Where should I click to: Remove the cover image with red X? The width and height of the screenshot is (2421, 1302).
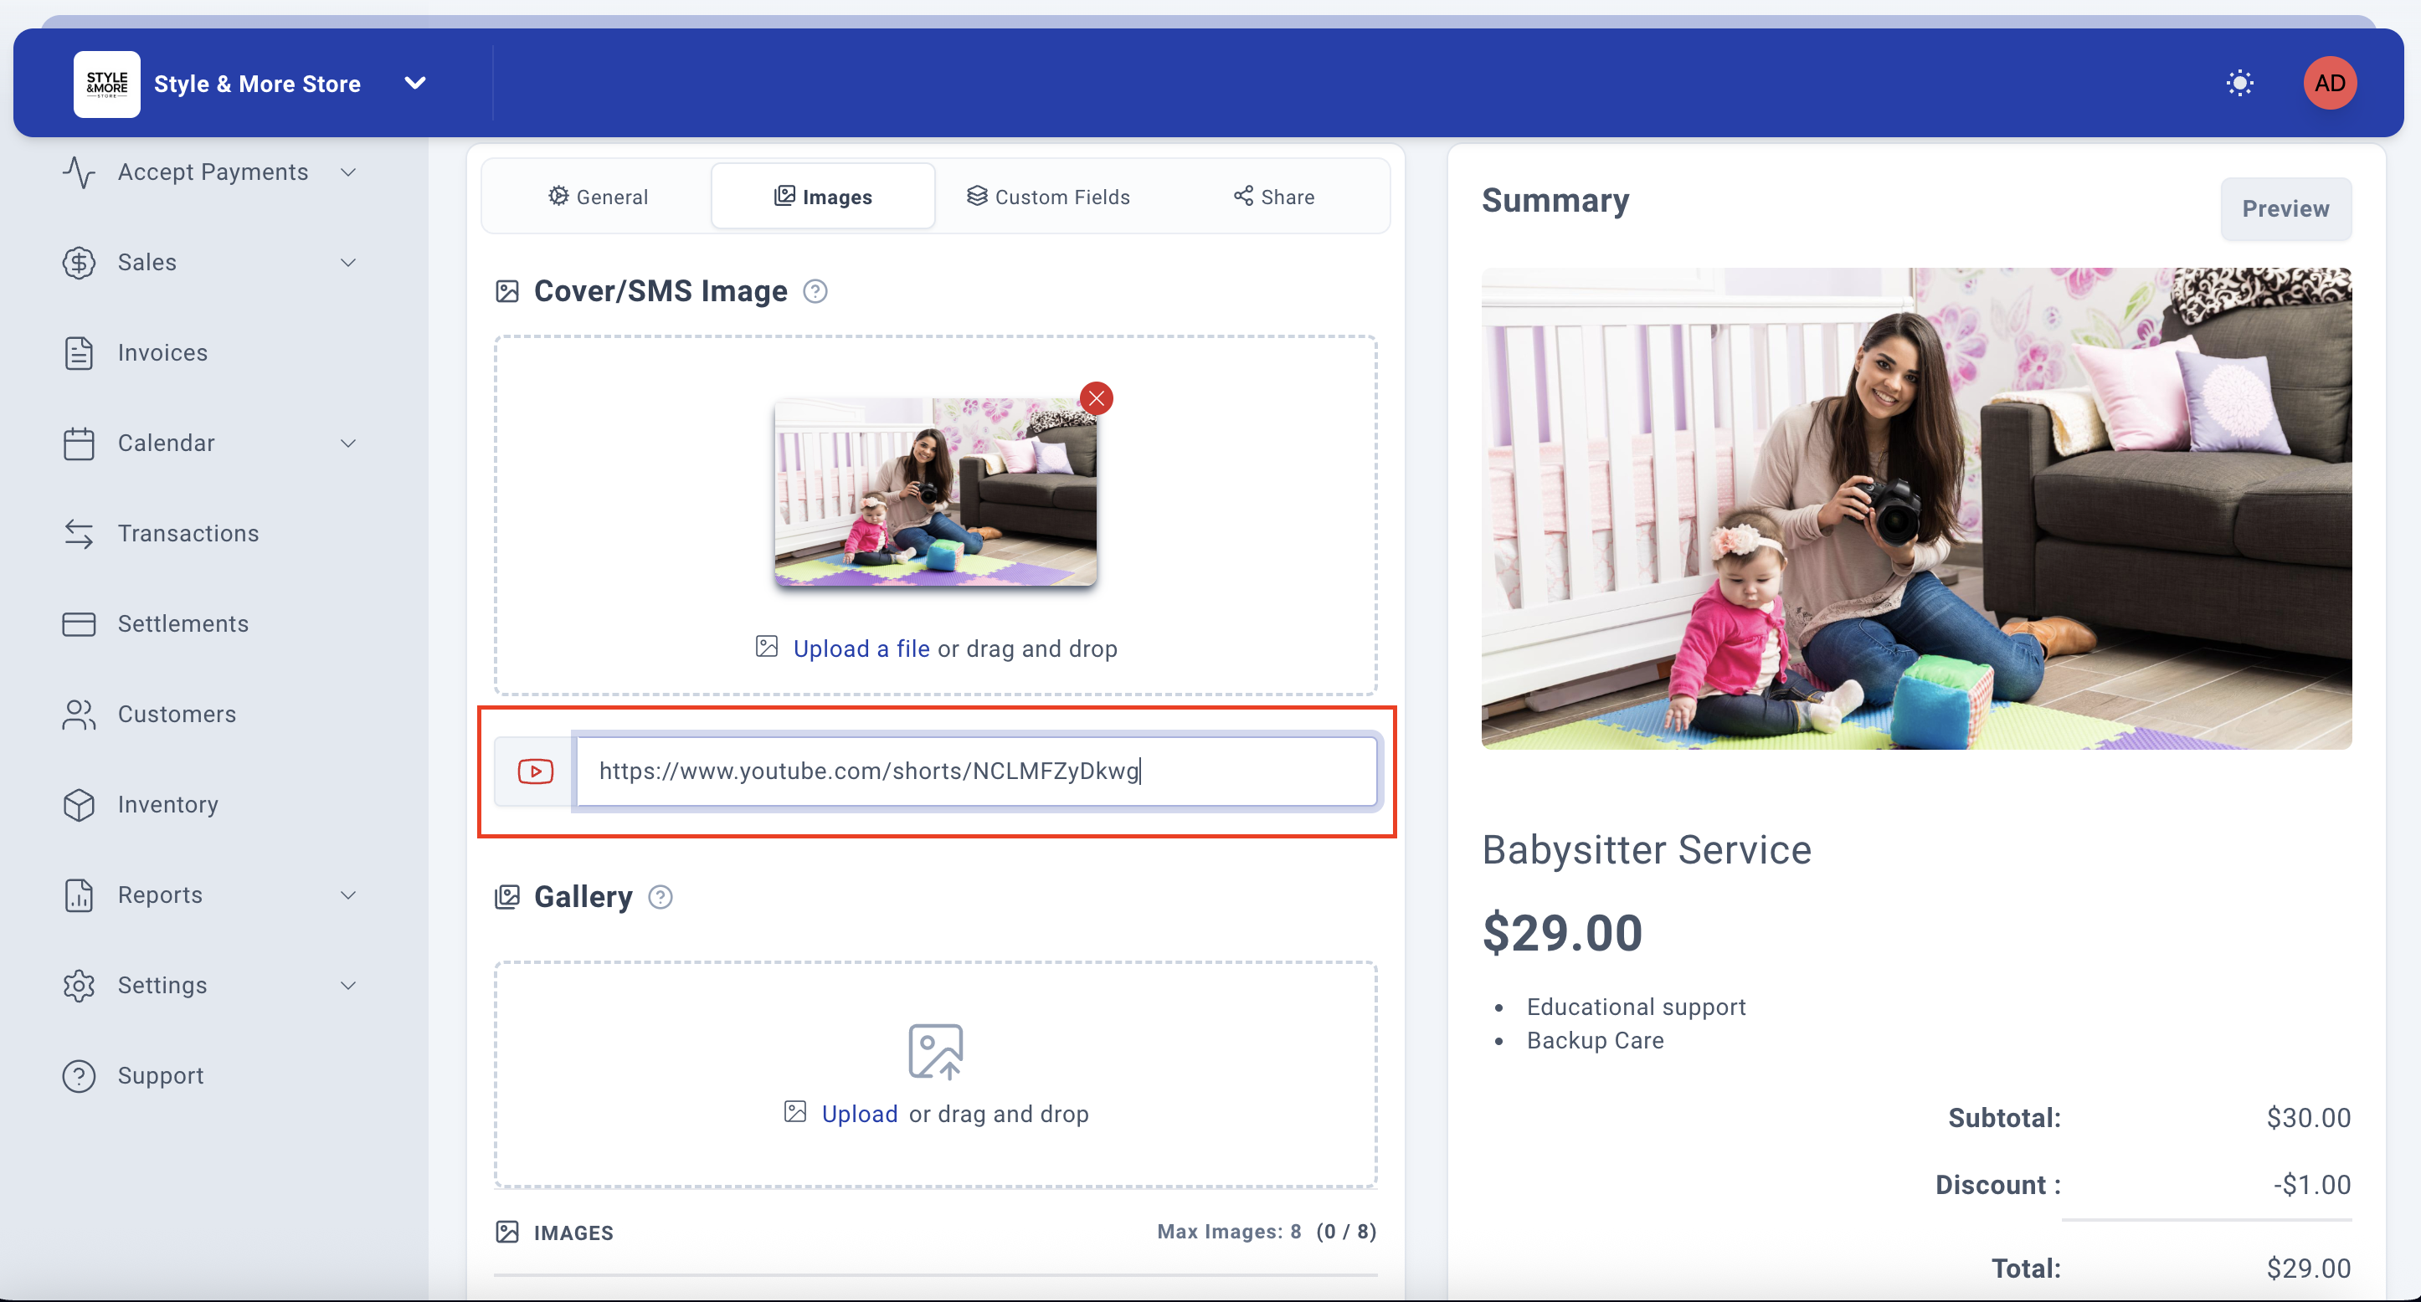pyautogui.click(x=1096, y=398)
